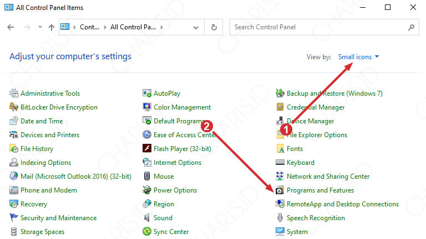Click the Keyboard icon
This screenshot has width=426, height=239.
click(280, 162)
